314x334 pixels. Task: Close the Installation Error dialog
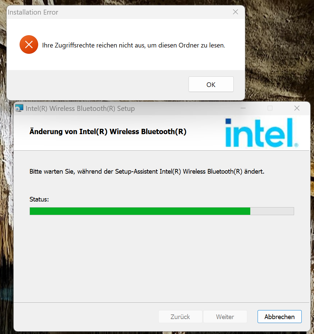[235, 12]
